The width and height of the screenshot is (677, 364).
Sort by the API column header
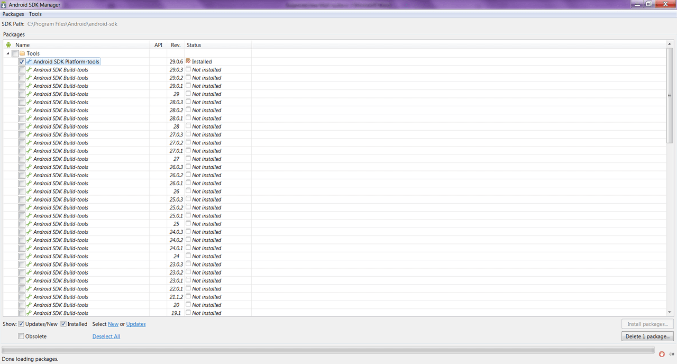click(158, 45)
